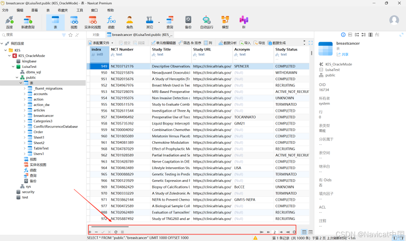Open the 工具 menu
This screenshot has width=406, height=241.
[x=79, y=10]
